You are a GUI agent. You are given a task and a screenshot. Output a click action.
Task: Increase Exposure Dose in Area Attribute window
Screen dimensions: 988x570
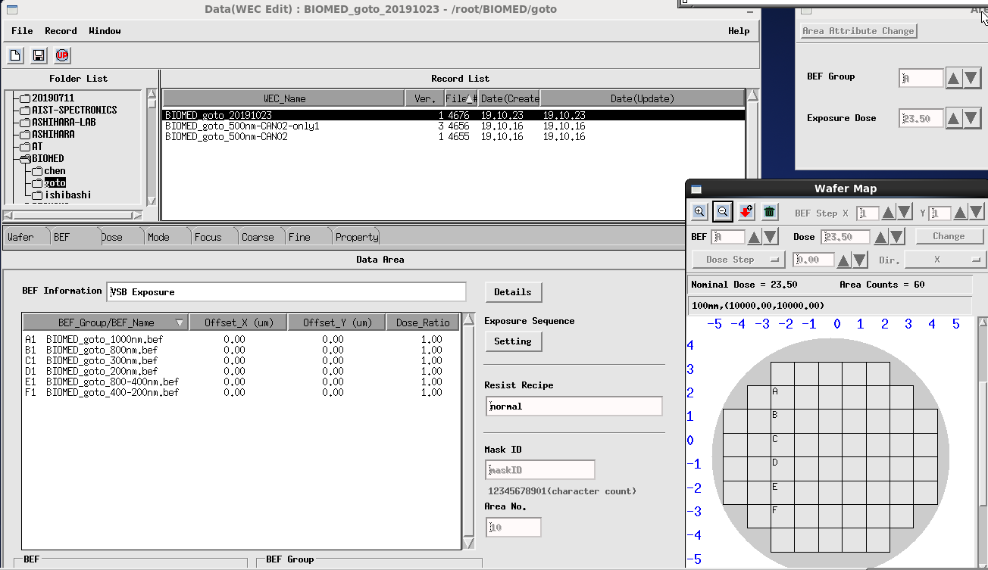[x=954, y=118]
